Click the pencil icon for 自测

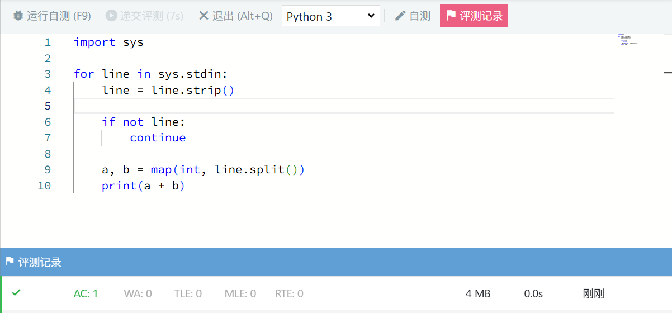400,16
